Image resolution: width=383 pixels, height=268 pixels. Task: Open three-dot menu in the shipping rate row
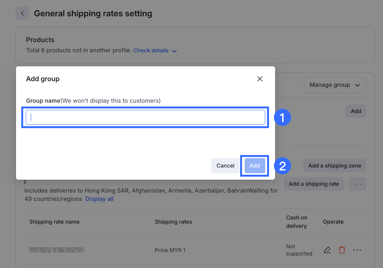(x=357, y=250)
